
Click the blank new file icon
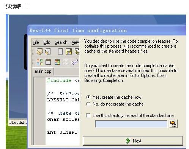pos(60,51)
